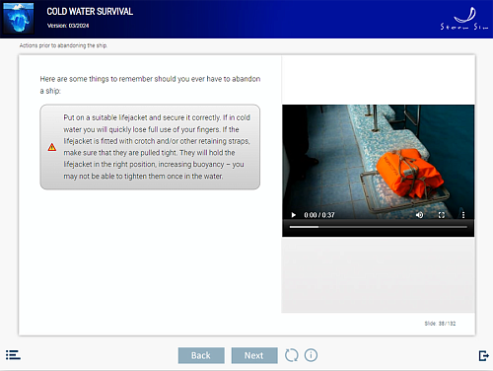Viewport: 493px width, 371px height.
Task: Click the 'COLD WATER SURVIVAL' title
Action: 90,12
